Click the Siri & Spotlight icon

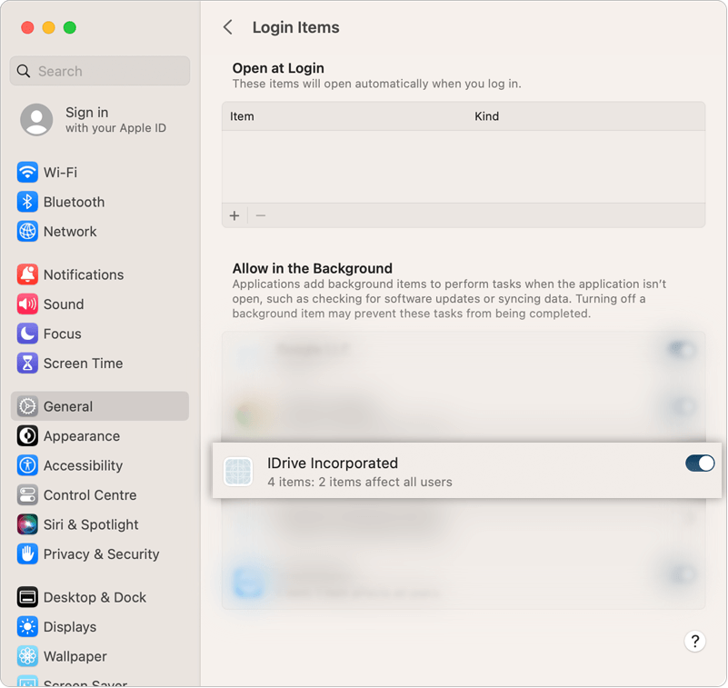[x=27, y=524]
